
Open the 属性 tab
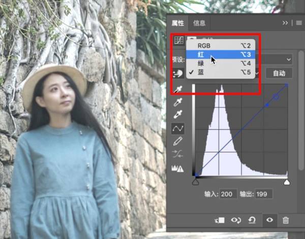[x=178, y=23]
